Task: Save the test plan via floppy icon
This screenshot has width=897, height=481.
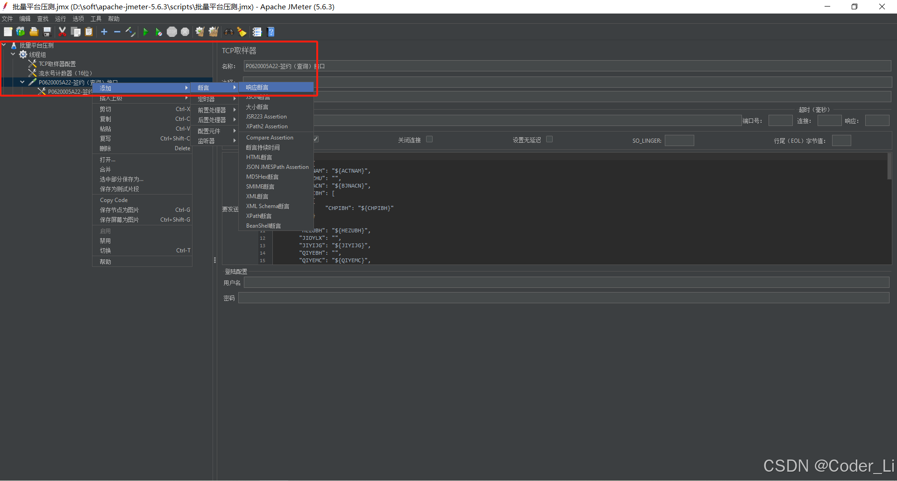Action: click(47, 32)
